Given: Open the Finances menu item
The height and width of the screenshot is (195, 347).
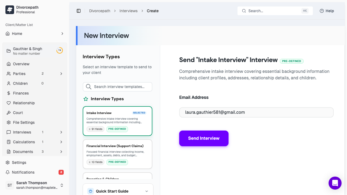Looking at the screenshot, I should point(35,93).
